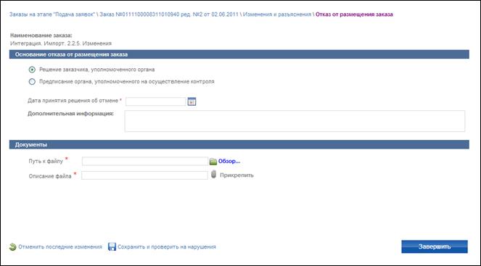This screenshot has height=266, width=481.
Task: Click the 'Прикрепить' attach link
Action: click(237, 175)
